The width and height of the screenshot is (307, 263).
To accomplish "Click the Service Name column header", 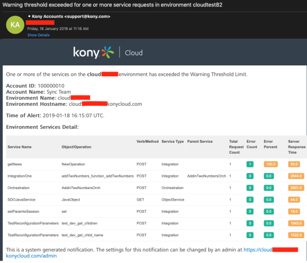I will click(x=20, y=147).
